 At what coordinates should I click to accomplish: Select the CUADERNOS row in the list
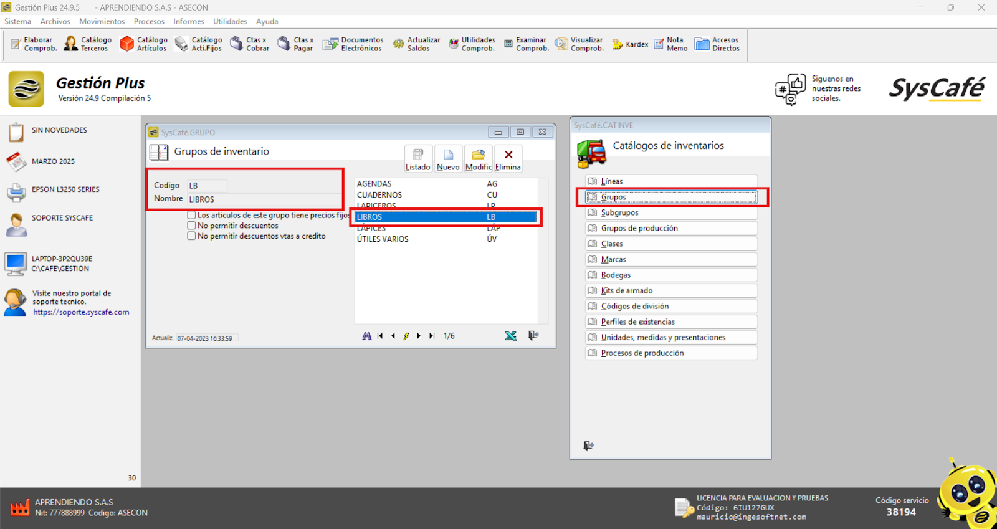pos(379,195)
